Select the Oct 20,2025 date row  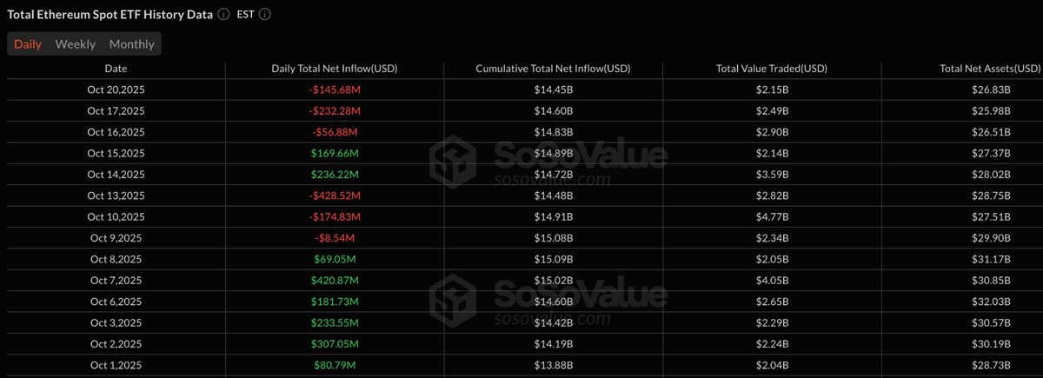116,90
